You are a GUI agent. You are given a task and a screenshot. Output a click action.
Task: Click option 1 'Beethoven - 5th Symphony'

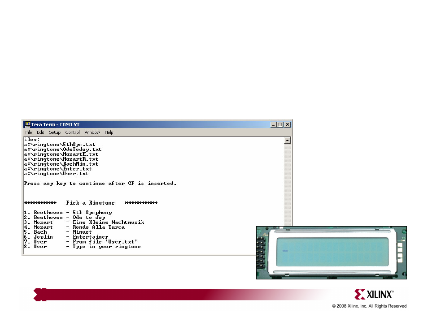(68, 213)
